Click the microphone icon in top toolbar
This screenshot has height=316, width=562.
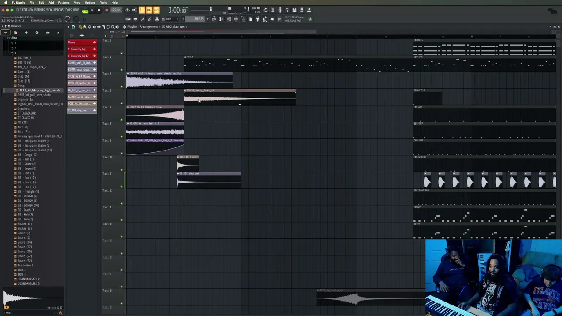280,10
